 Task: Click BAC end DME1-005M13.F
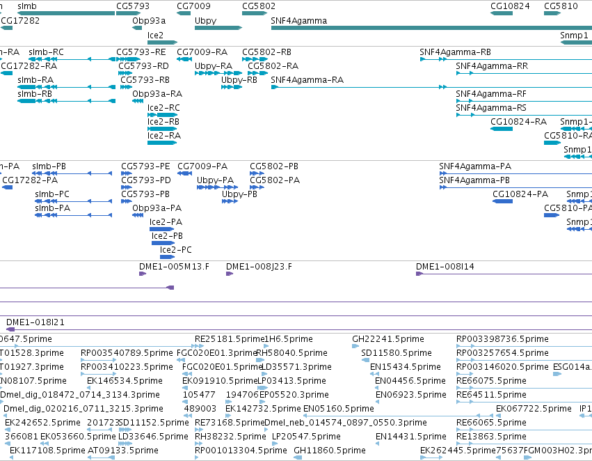143,274
